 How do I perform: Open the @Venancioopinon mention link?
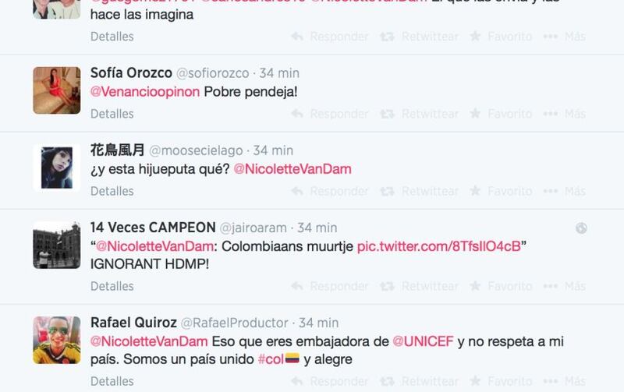145,92
